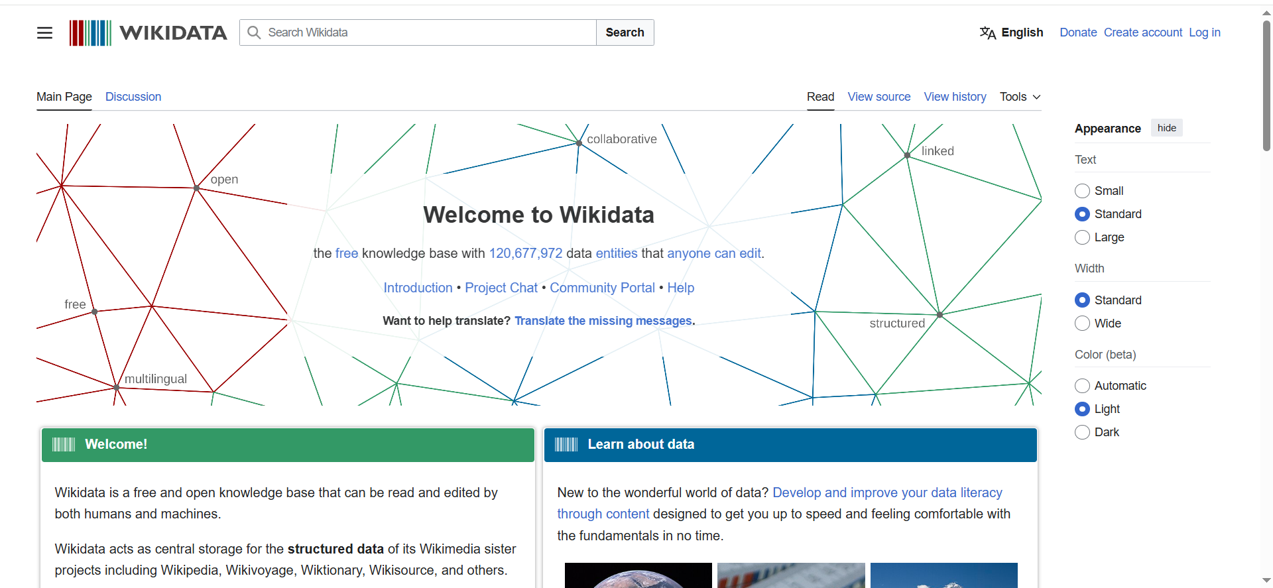Image resolution: width=1273 pixels, height=588 pixels.
Task: Click barcode icon in Welcome! header
Action: pyautogui.click(x=64, y=444)
